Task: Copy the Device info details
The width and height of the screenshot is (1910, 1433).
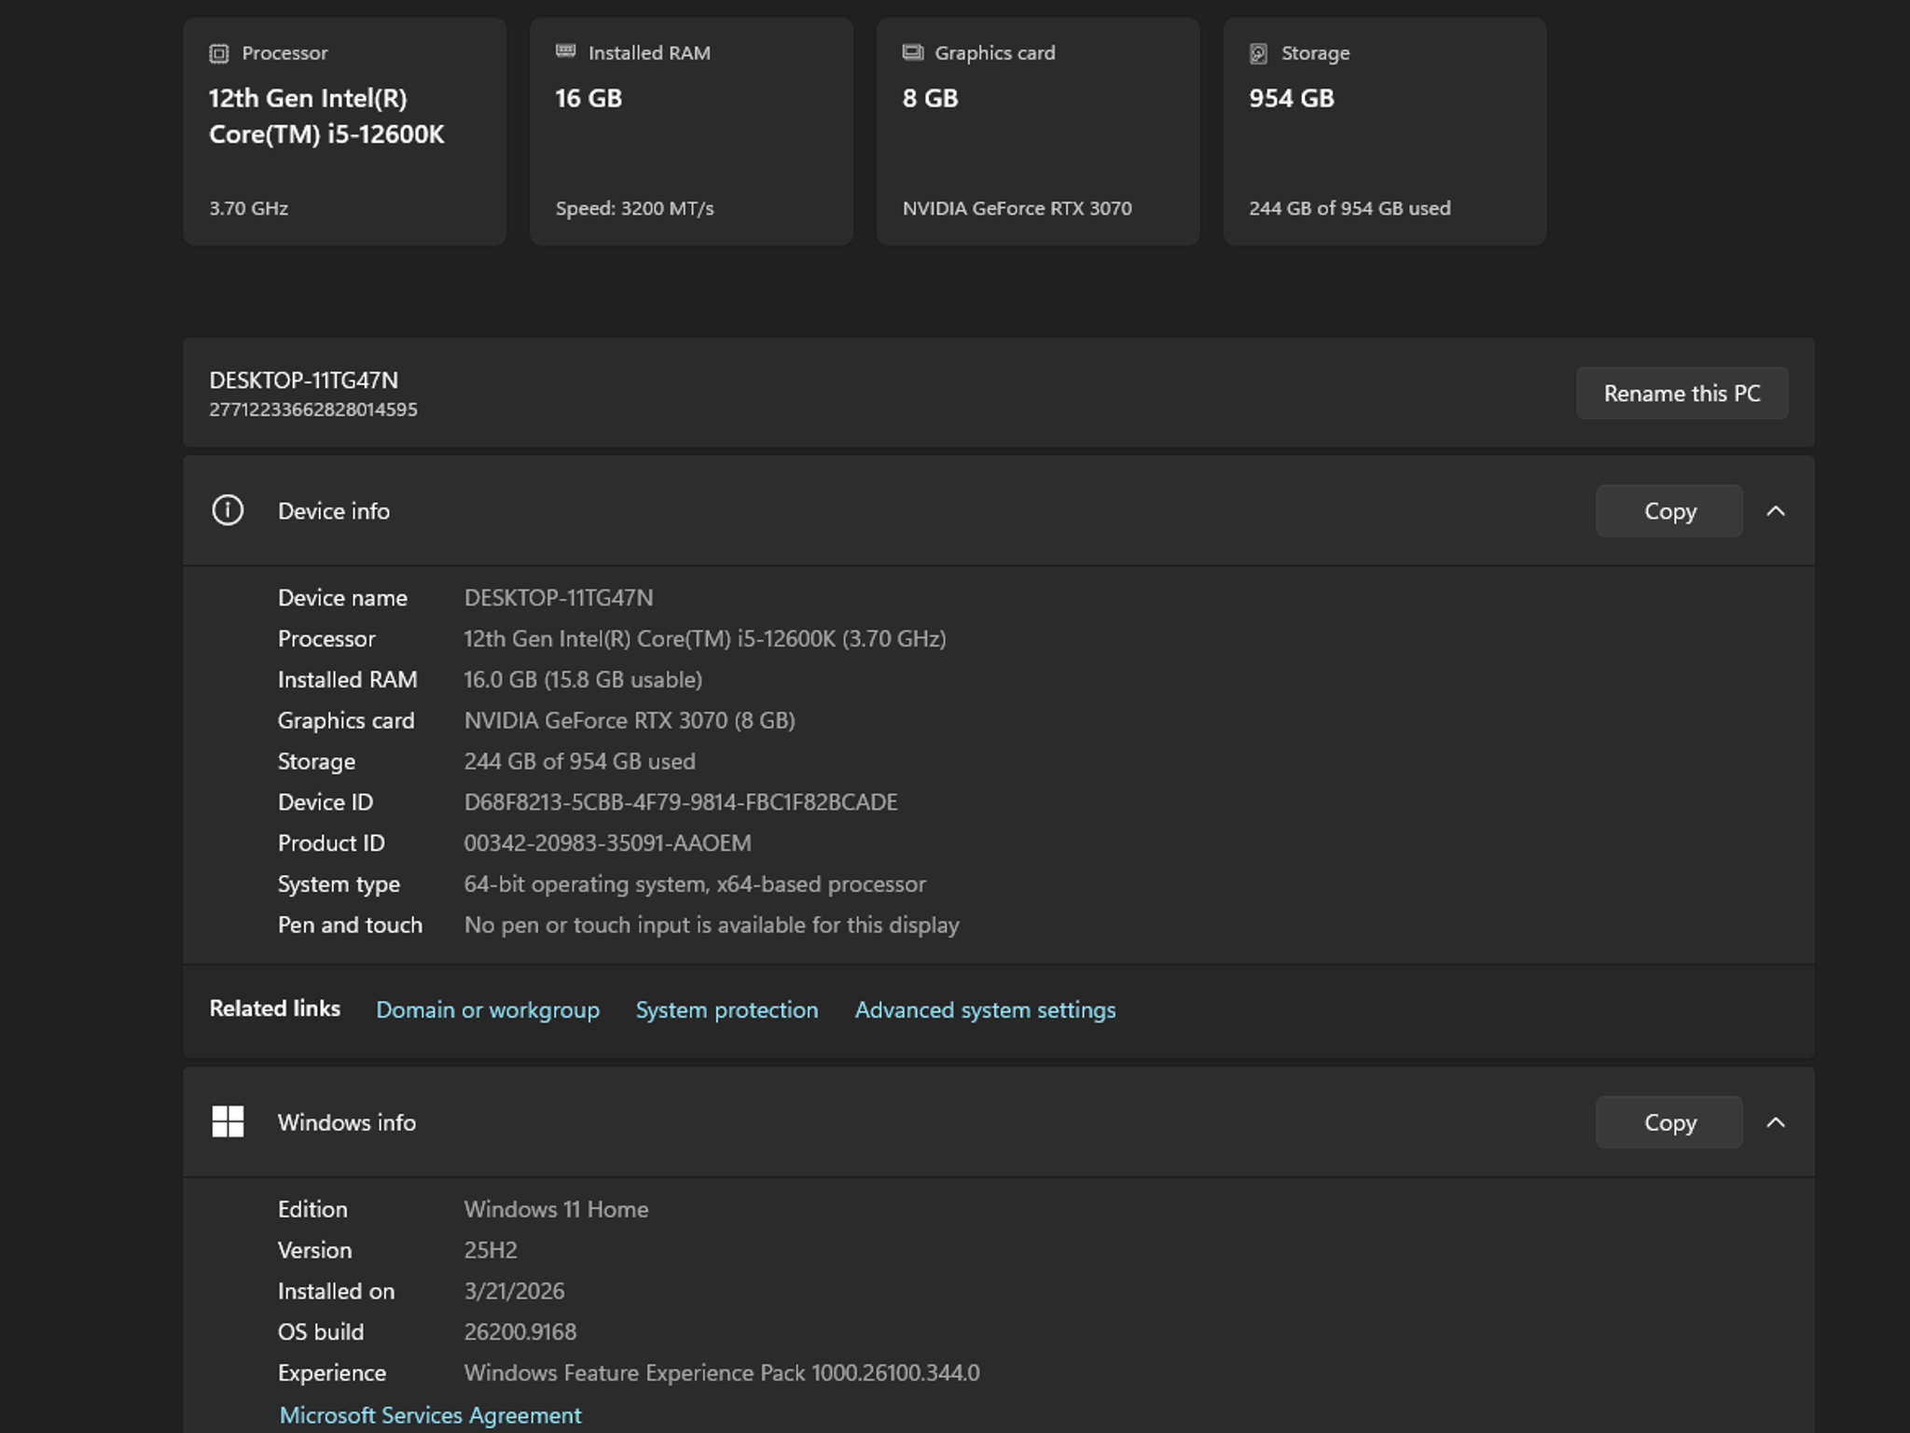Action: (1669, 510)
